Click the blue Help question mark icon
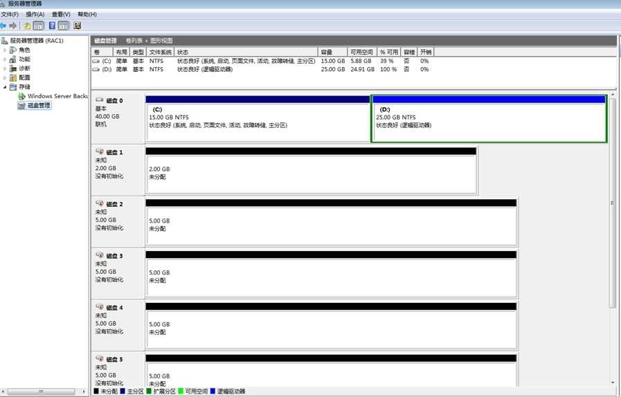Image resolution: width=621 pixels, height=397 pixels. (52, 26)
